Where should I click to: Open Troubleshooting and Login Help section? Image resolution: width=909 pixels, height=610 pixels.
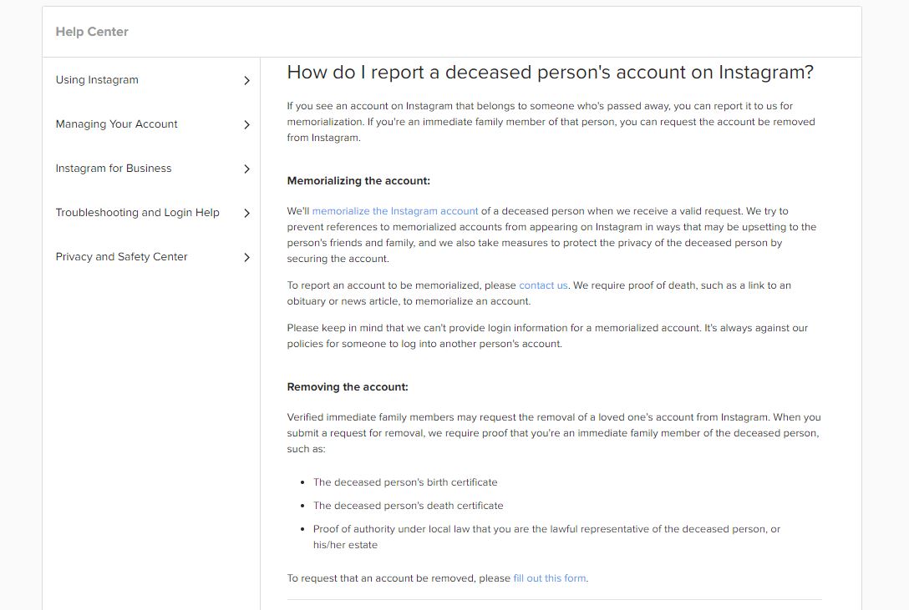point(137,213)
